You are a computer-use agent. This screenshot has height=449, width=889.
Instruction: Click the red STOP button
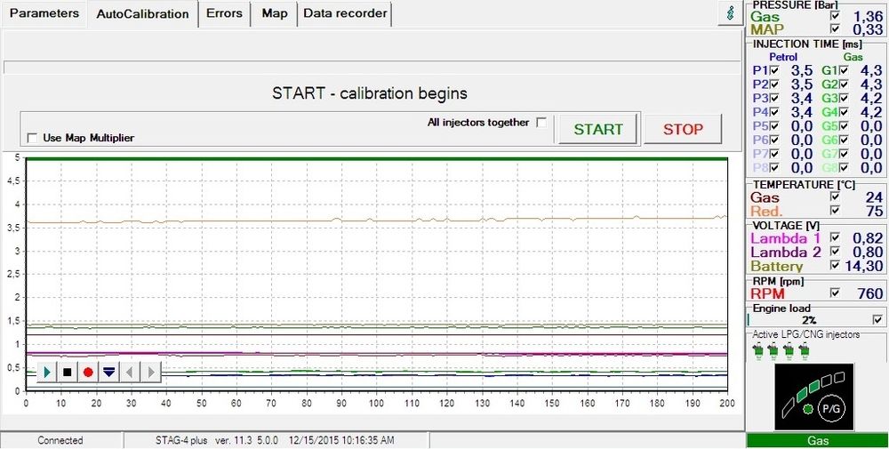click(x=683, y=129)
